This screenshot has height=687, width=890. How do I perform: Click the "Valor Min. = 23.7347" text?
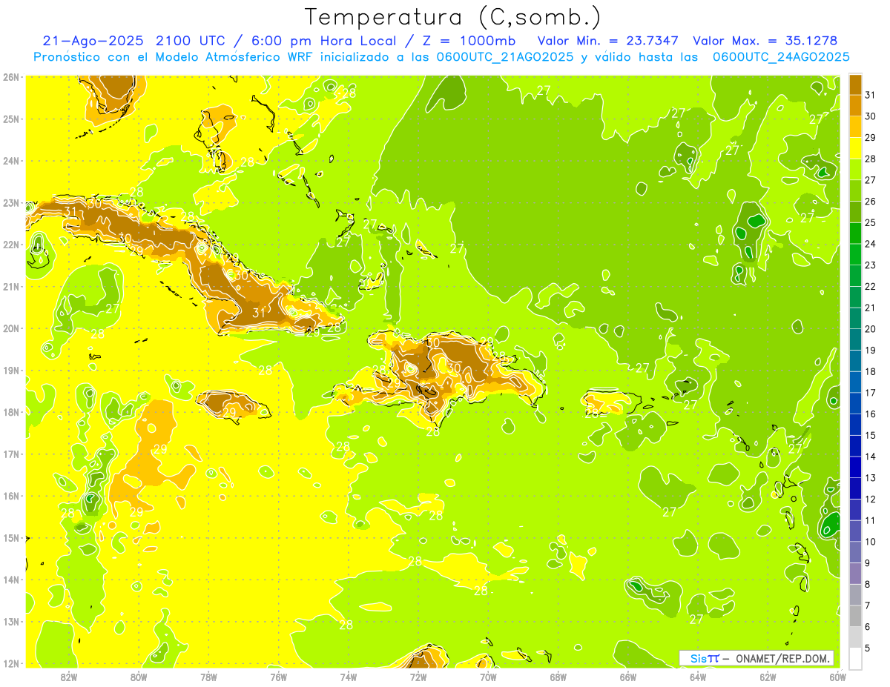tap(609, 41)
